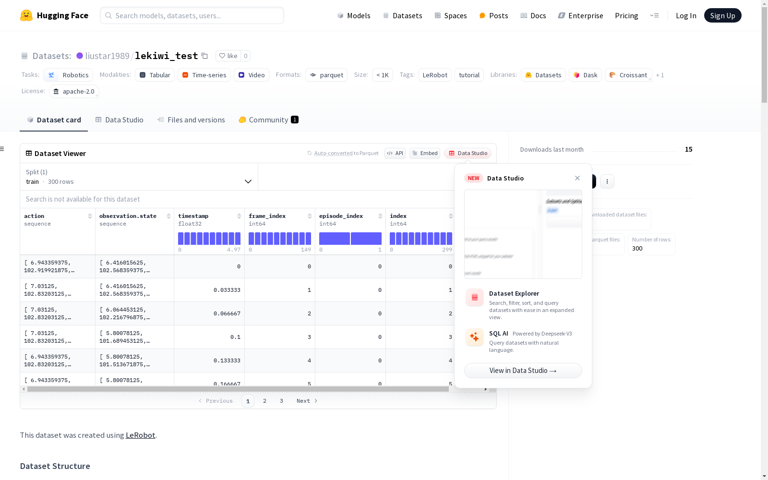768x480 pixels.
Task: Open the API button in Dataset Viewer
Action: (395, 153)
